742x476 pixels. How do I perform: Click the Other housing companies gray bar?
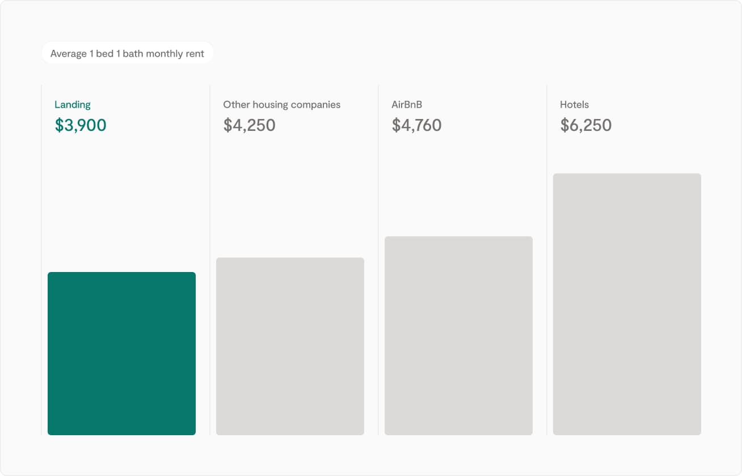[290, 346]
